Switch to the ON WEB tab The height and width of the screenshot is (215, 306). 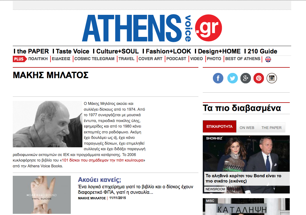click(247, 128)
